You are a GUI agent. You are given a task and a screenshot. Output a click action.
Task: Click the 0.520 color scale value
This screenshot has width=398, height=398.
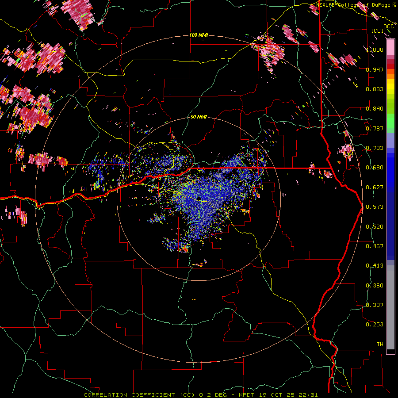[375, 227]
